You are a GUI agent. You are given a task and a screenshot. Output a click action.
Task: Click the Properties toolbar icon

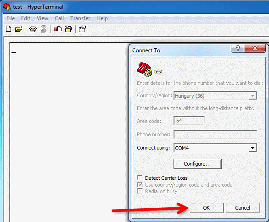83,29
